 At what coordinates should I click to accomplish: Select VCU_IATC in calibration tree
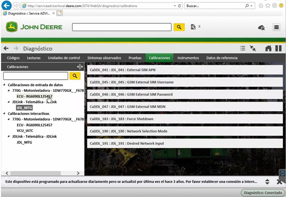[x=25, y=131]
